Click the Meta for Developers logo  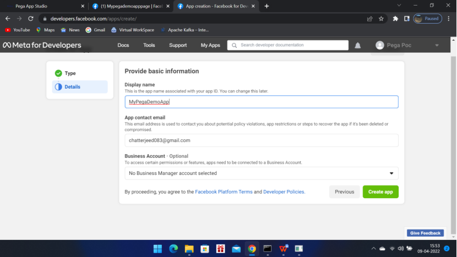click(x=42, y=45)
